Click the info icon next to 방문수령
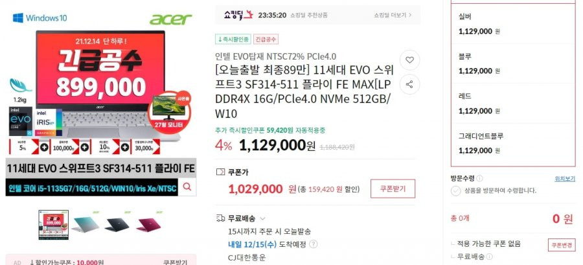This screenshot has height=265, width=583. [479, 178]
